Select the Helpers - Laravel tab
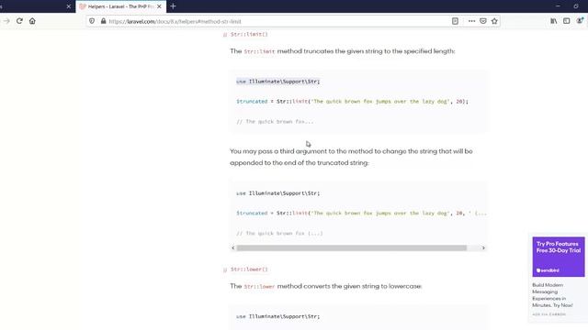Image resolution: width=588 pixels, height=330 pixels. coord(120,6)
